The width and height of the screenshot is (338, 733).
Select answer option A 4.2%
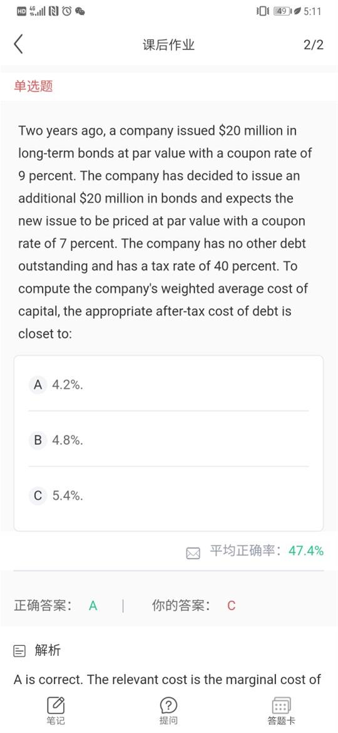[168, 385]
